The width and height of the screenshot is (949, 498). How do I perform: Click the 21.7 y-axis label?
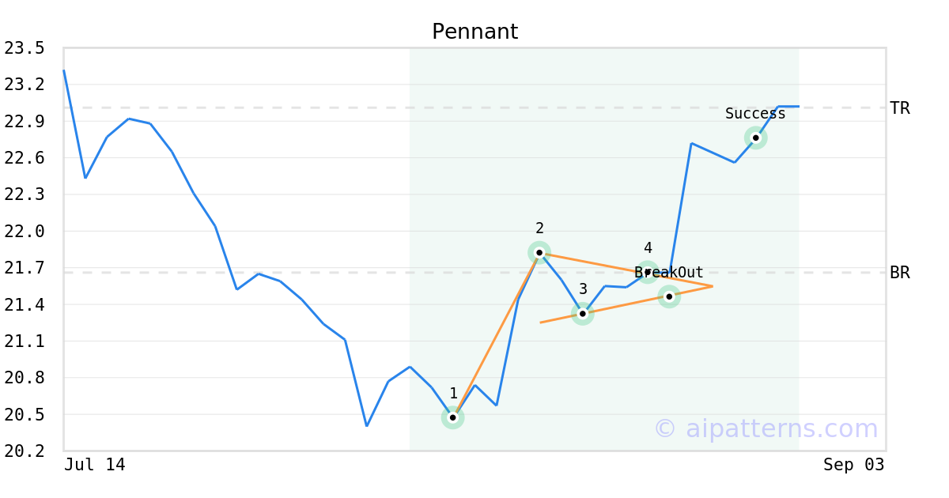[x=25, y=268]
